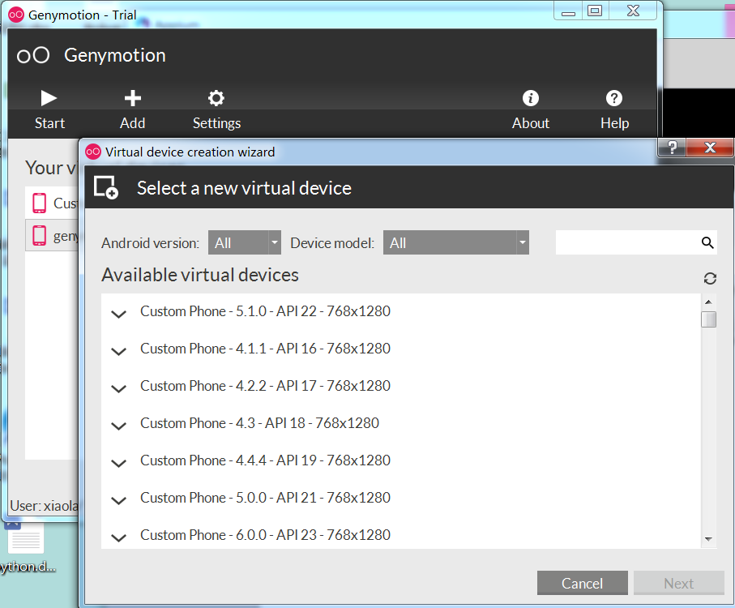Image resolution: width=735 pixels, height=608 pixels.
Task: Select 'Custom Phone - 4.2.2 - API 17 - 768x1280' text
Action: pyautogui.click(x=265, y=386)
